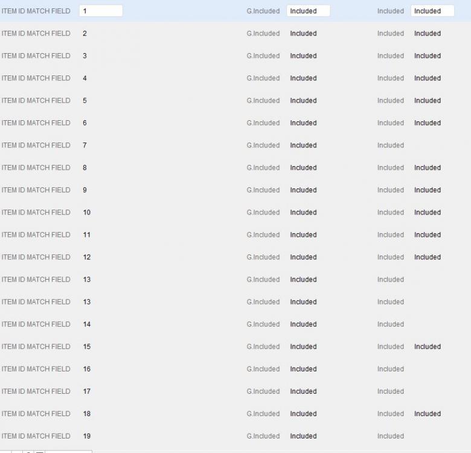471x453 pixels.
Task: Click G.Included label in row 3
Action: (x=263, y=56)
